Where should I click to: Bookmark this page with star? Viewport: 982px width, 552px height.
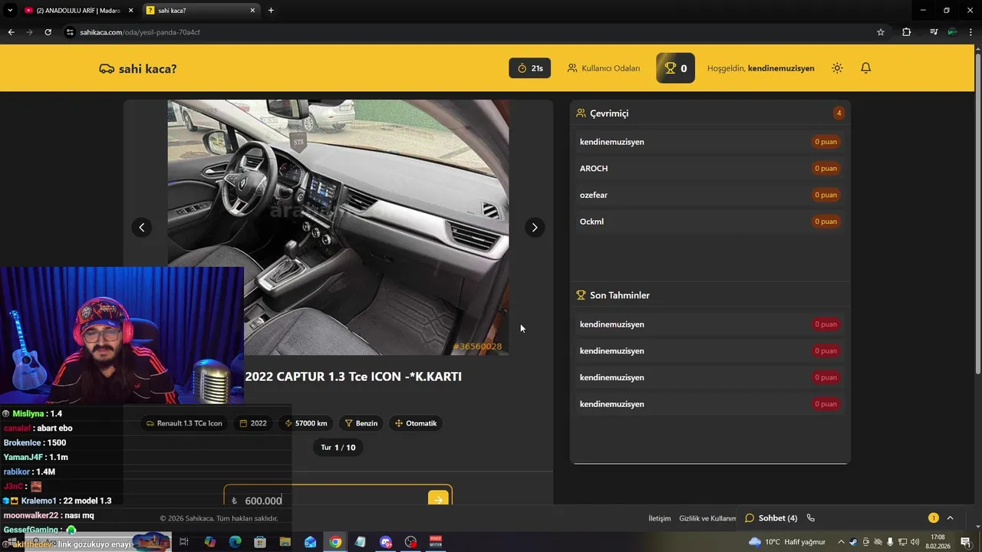click(x=881, y=32)
